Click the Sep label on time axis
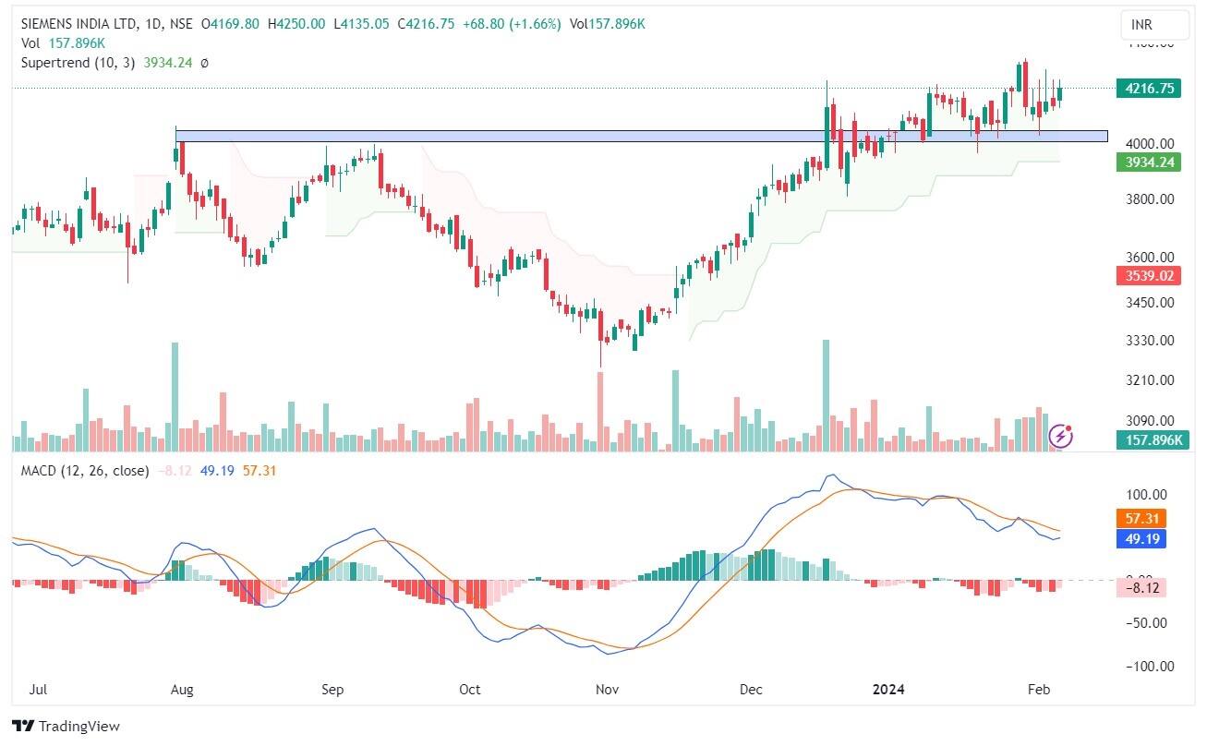1207x746 pixels. (x=332, y=690)
